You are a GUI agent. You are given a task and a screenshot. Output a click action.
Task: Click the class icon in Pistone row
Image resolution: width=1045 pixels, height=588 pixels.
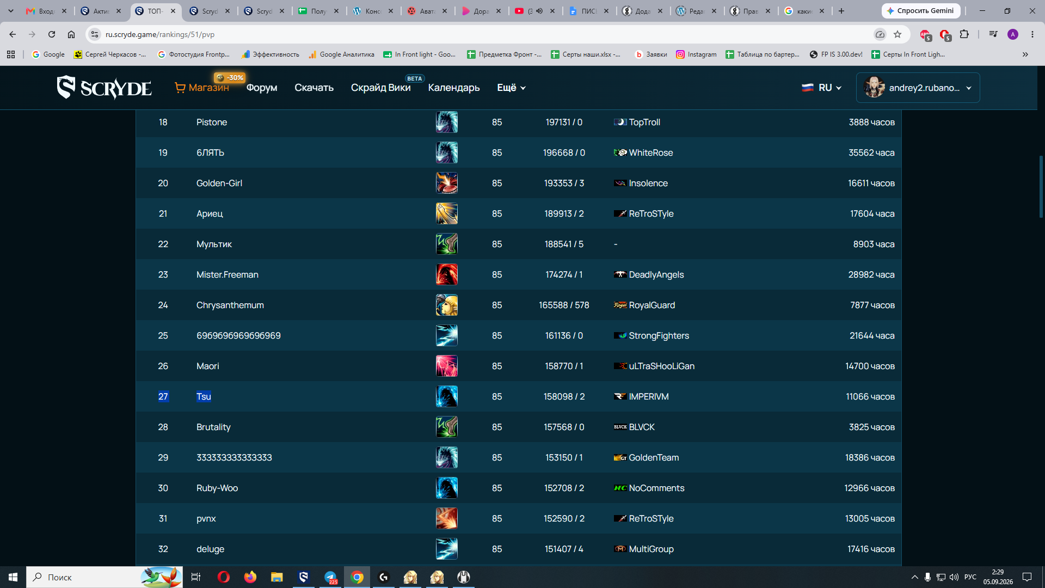(447, 122)
